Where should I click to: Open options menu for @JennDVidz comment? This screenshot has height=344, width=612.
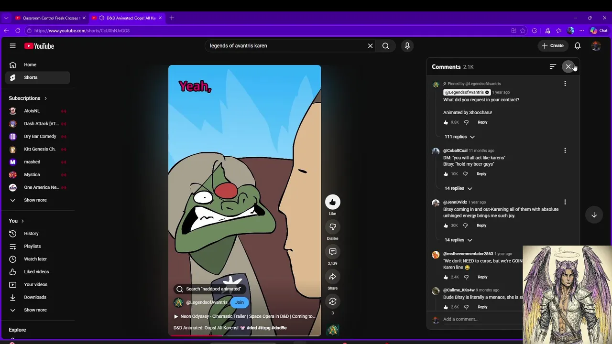point(565,203)
